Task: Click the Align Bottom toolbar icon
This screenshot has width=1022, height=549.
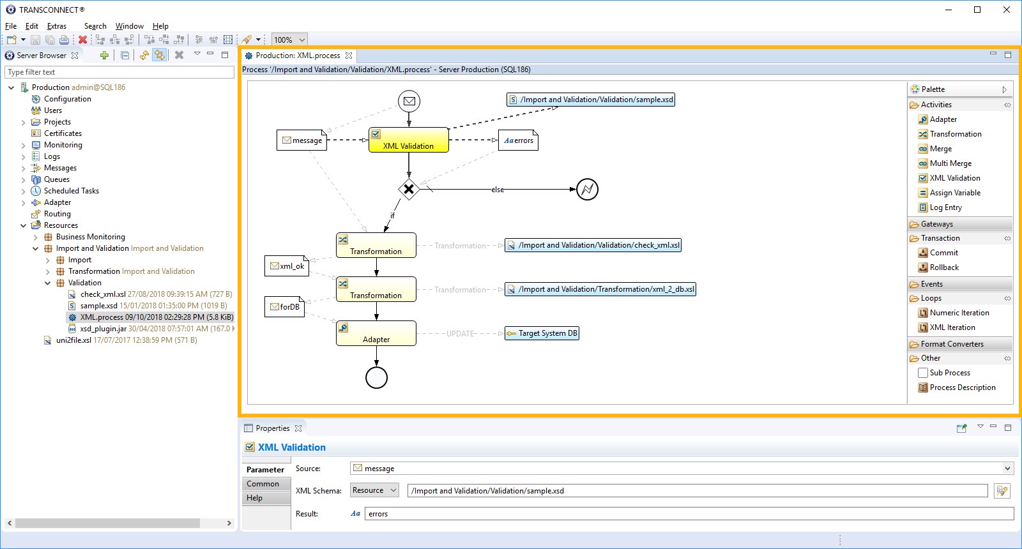Action: (179, 40)
